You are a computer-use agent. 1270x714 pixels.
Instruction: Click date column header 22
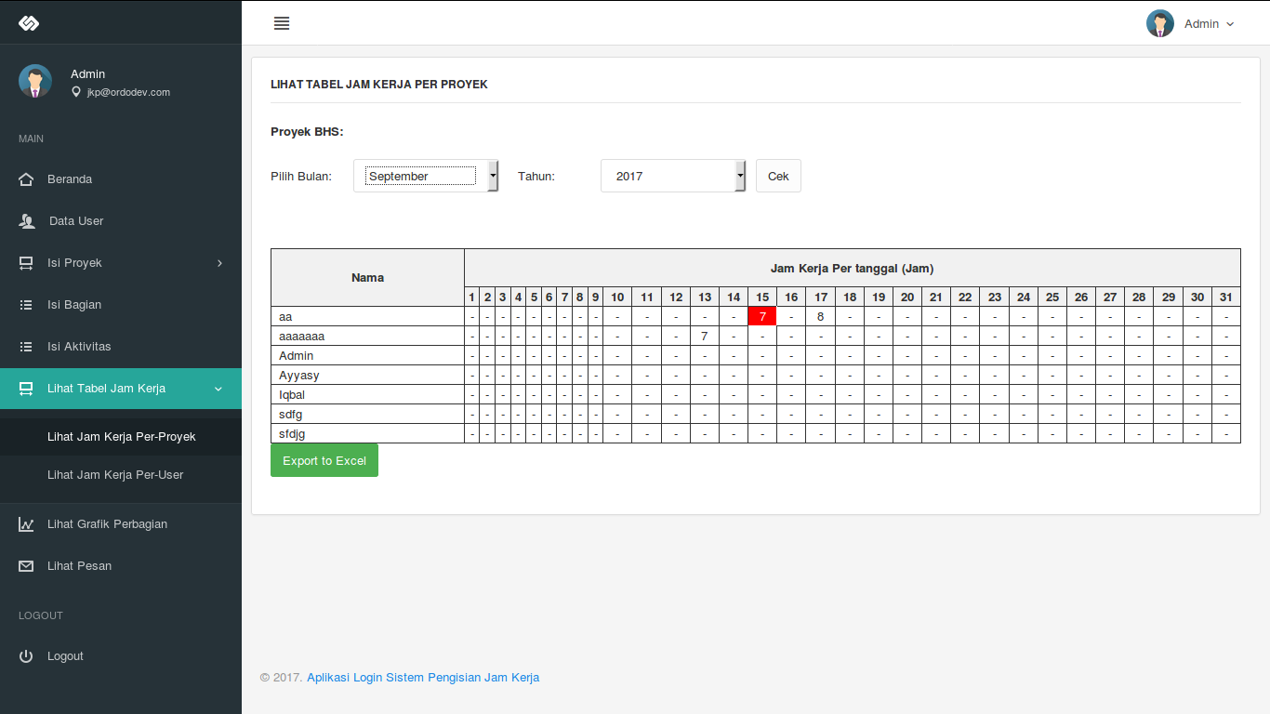(x=965, y=297)
